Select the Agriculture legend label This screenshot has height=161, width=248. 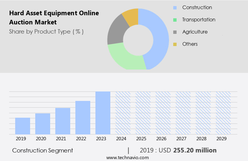point(195,32)
